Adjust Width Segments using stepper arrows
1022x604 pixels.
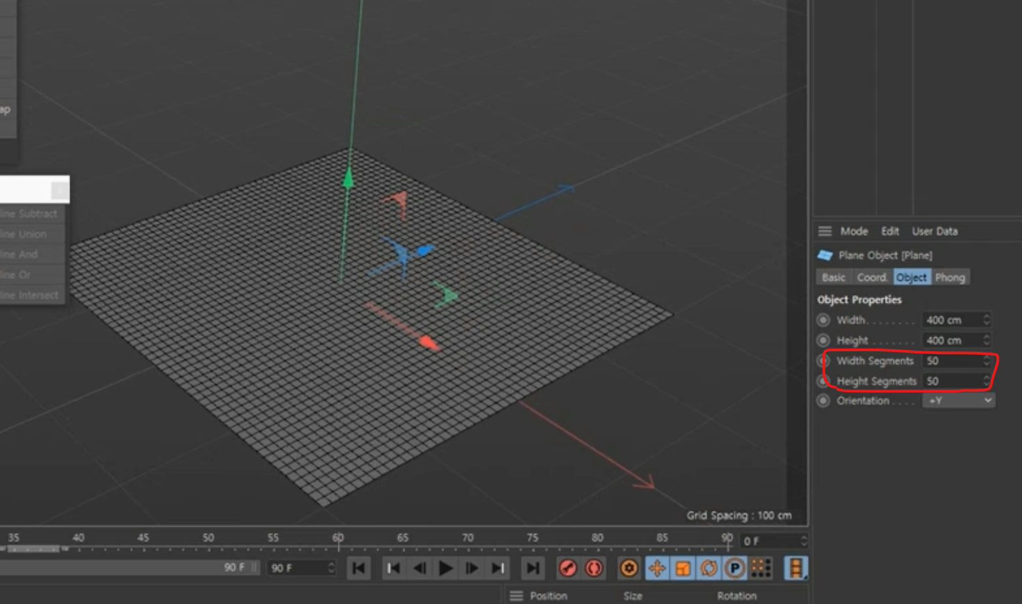click(987, 360)
